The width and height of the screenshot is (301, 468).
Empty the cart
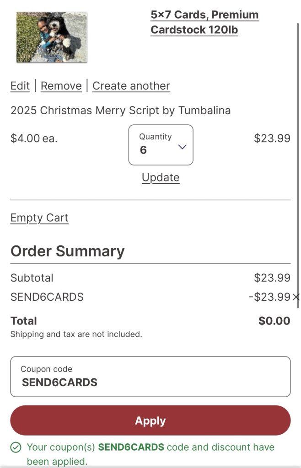click(x=39, y=218)
